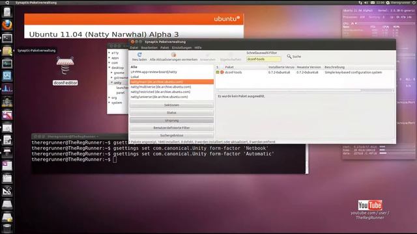This screenshot has width=417, height=234.
Task: Click the 22:00 clock in top panel
Action: pos(381,3)
